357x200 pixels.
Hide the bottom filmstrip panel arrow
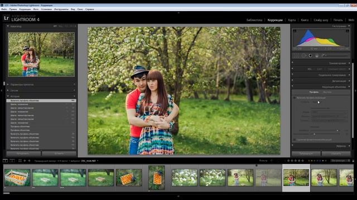click(178, 196)
